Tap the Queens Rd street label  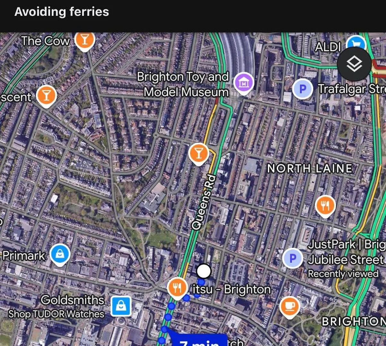[x=203, y=202]
